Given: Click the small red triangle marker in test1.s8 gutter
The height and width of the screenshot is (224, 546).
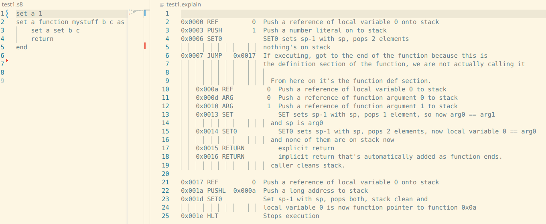Looking at the screenshot, I should pos(7,60).
